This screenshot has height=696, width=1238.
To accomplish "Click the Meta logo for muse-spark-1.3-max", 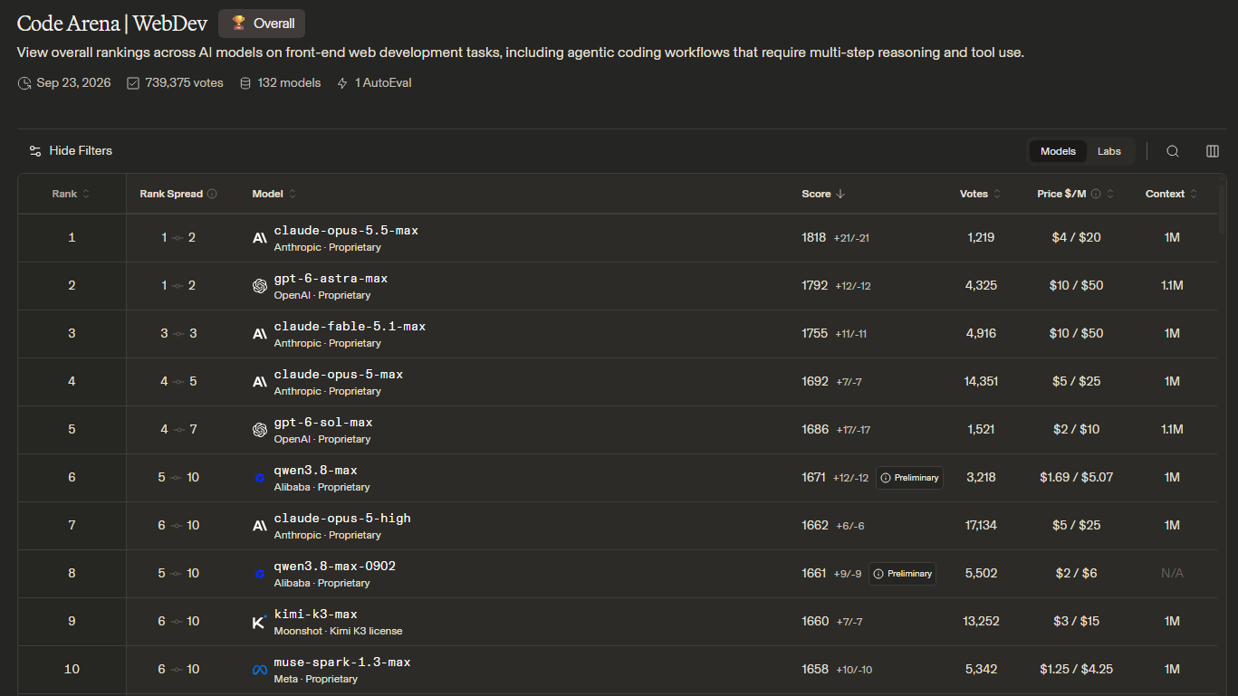I will click(260, 670).
